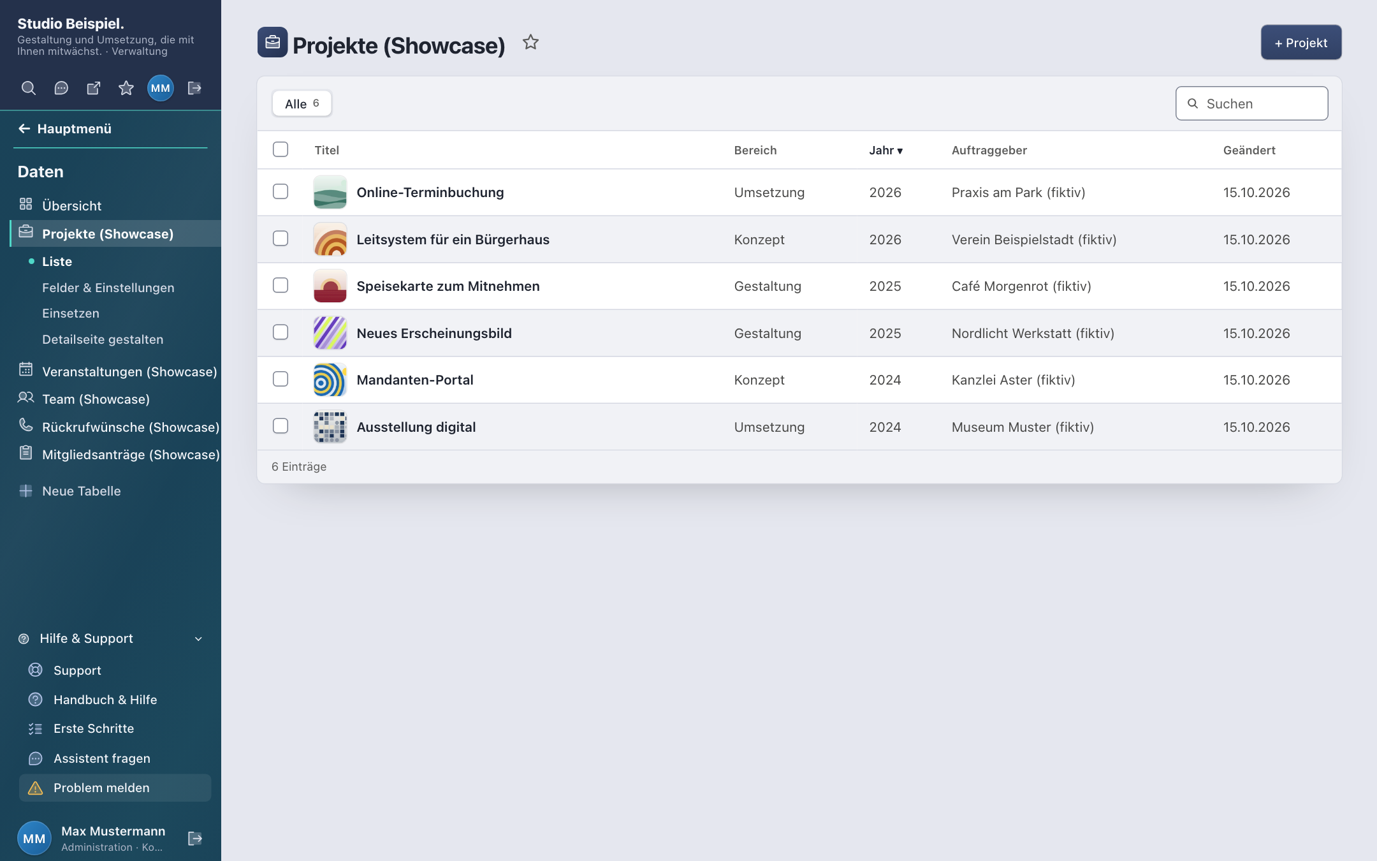1377x861 pixels.
Task: Open Detailseite gestalten submenu item
Action: 103,339
